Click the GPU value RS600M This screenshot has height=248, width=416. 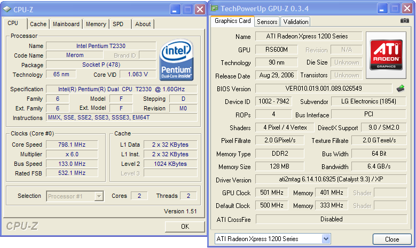coord(277,50)
